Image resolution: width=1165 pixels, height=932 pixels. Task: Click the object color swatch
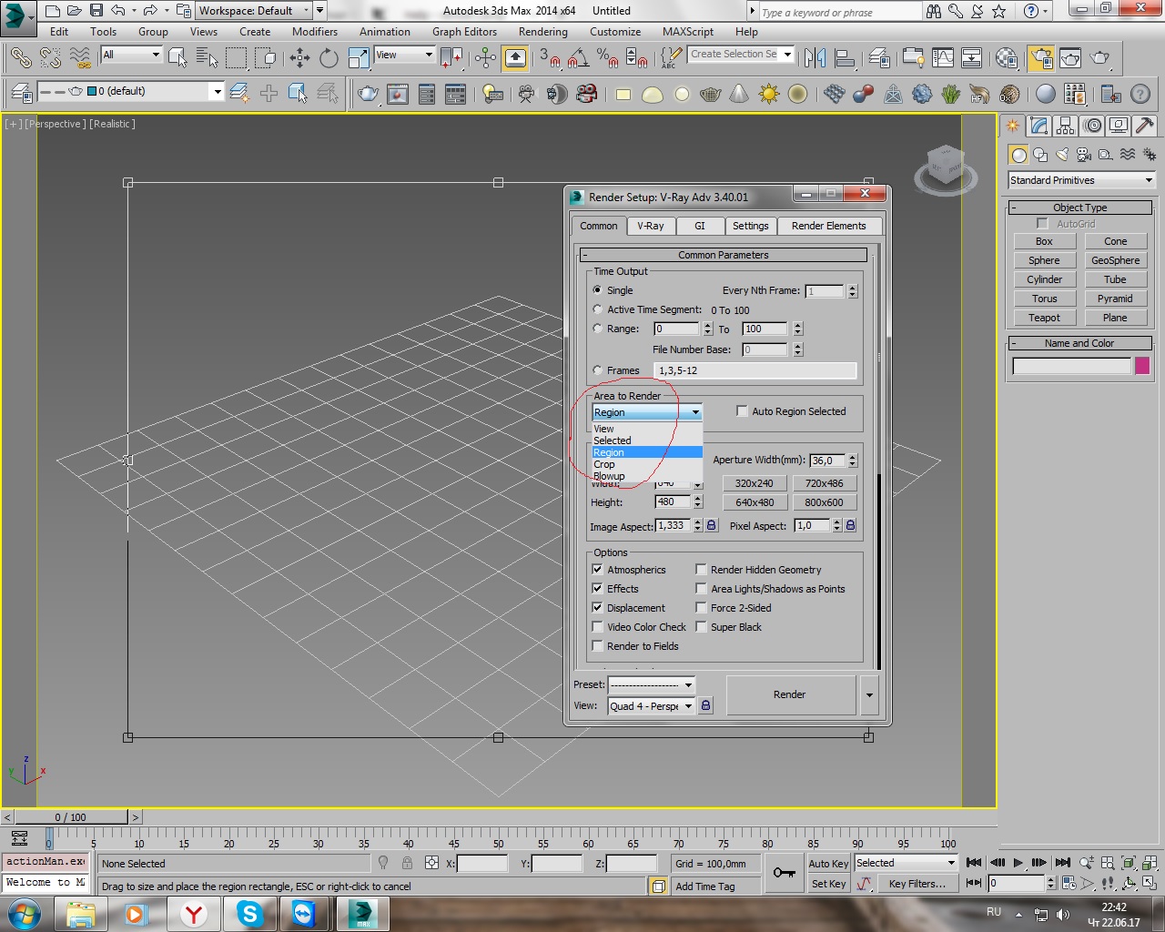[1143, 365]
